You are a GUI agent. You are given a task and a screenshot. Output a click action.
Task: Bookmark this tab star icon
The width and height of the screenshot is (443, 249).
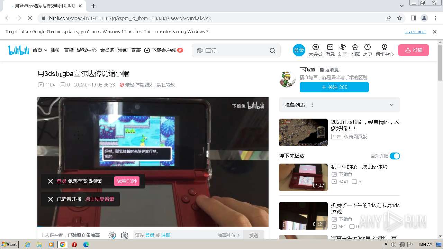399,18
